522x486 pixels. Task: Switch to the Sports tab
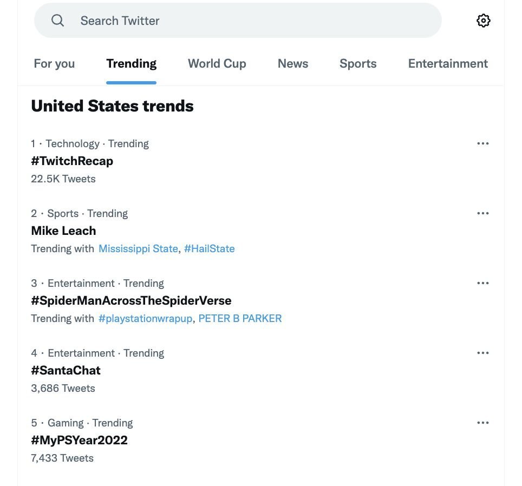358,63
